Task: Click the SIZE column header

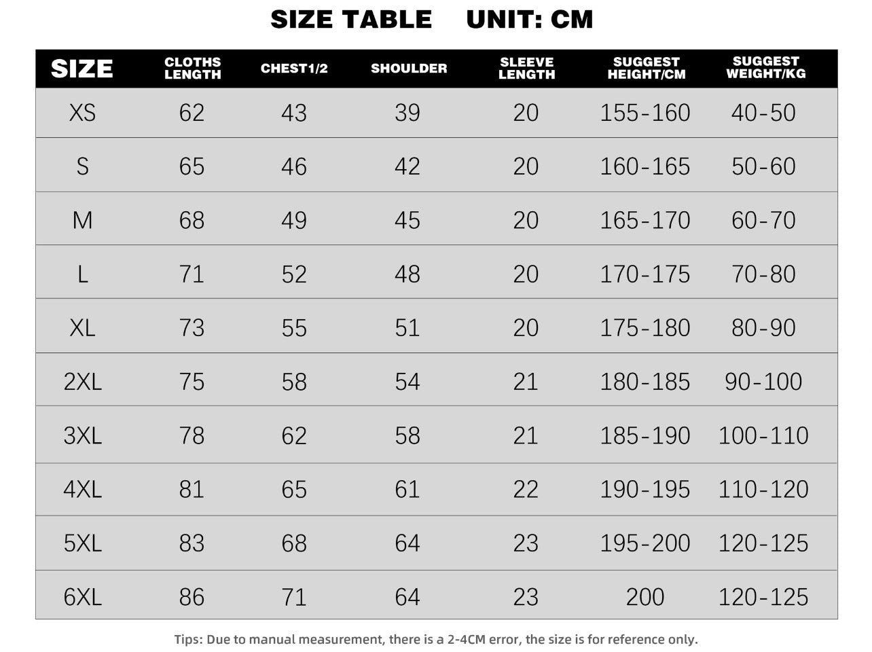Action: [82, 69]
